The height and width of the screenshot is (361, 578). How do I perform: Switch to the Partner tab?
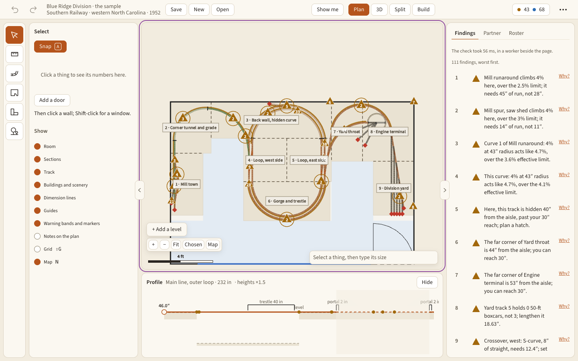tap(492, 33)
